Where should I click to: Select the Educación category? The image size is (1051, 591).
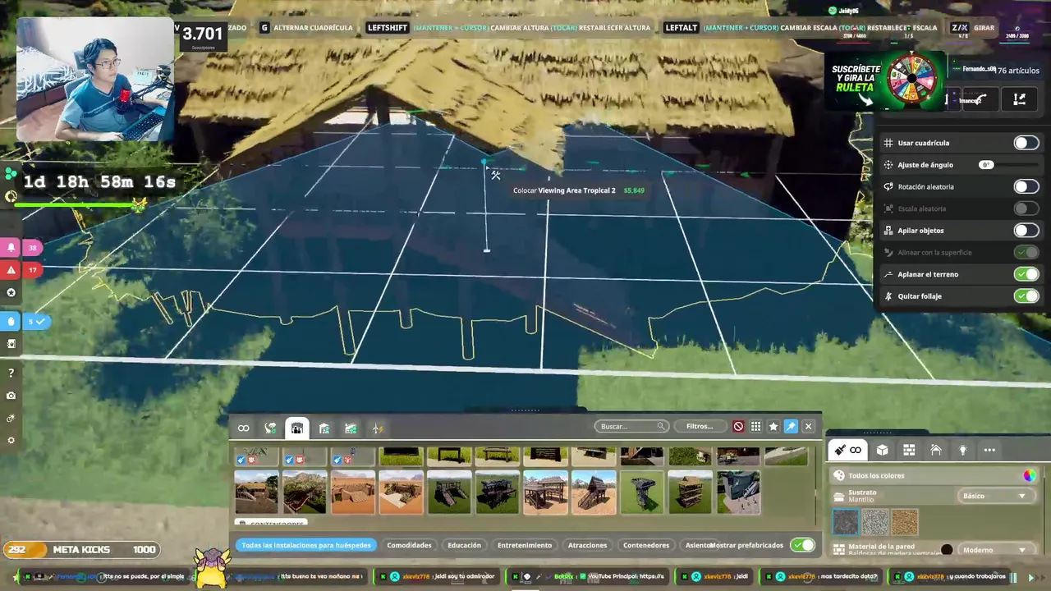coord(464,545)
